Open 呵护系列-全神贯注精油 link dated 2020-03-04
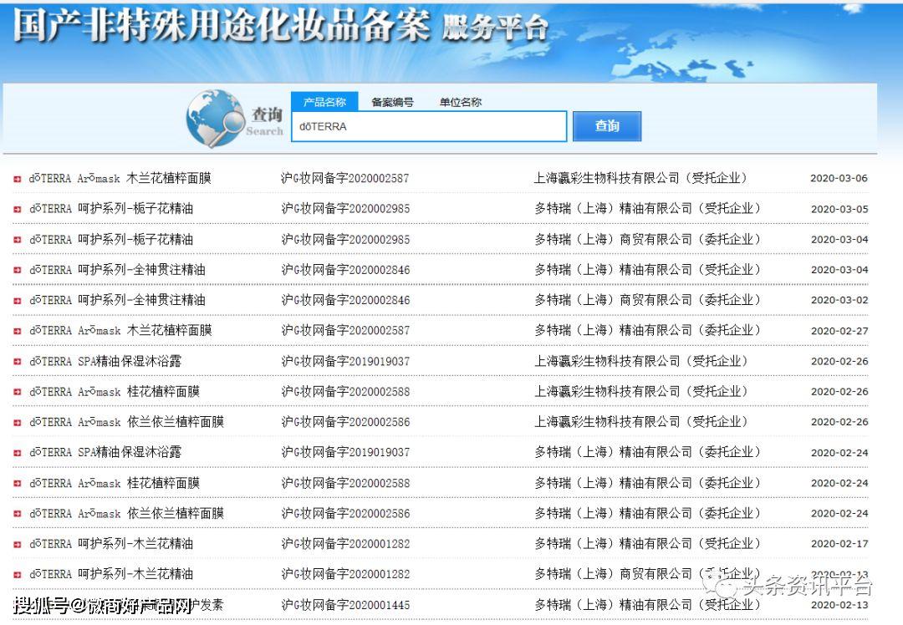 pos(118,270)
